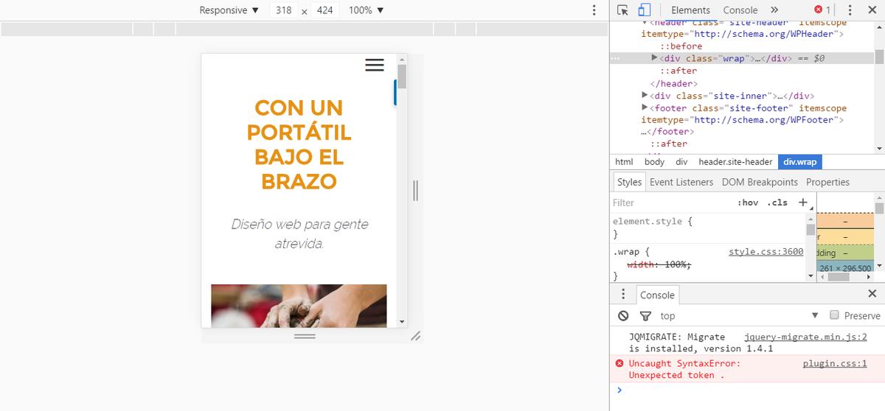Expand the footer site-footer node

645,108
